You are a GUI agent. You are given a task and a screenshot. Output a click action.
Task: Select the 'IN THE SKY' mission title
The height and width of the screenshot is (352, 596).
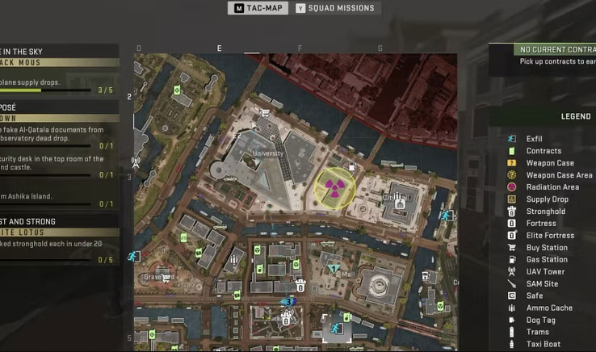coord(22,52)
